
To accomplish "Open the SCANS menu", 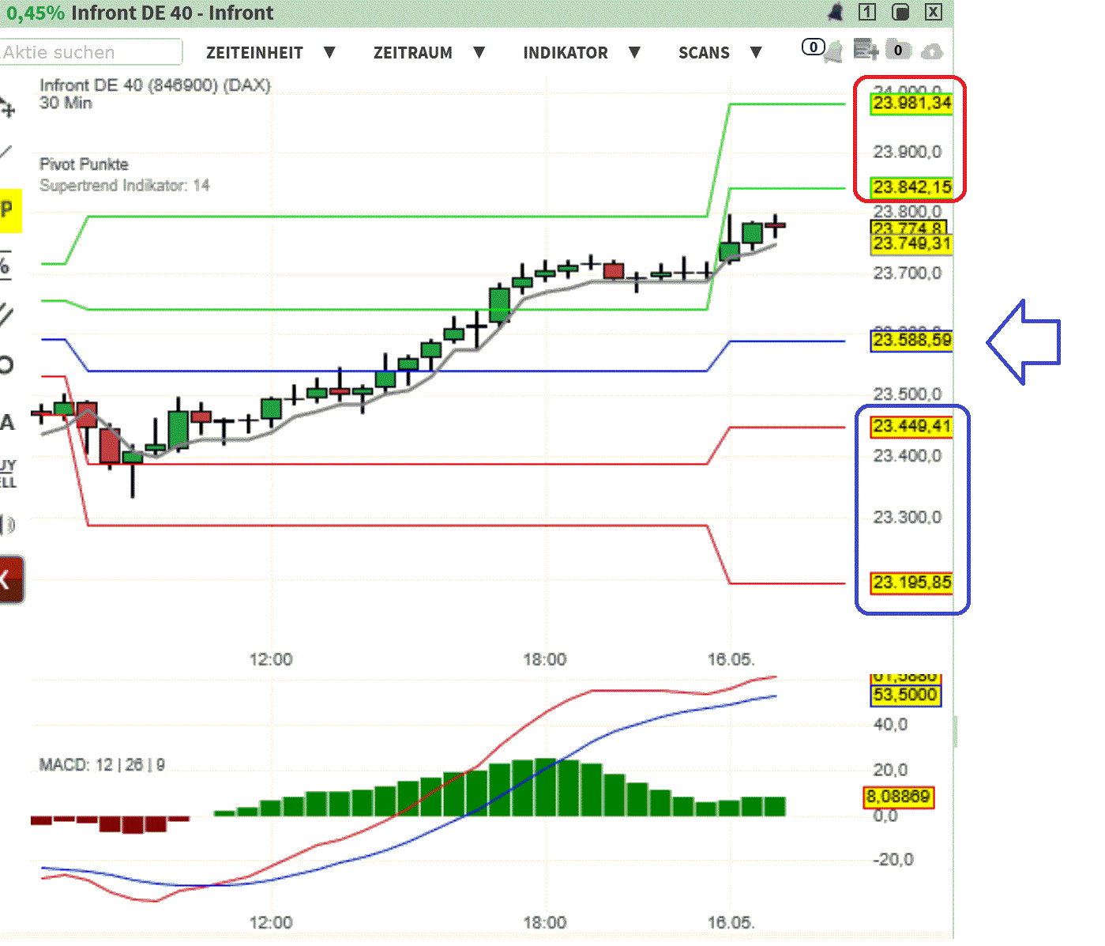I will (x=704, y=52).
